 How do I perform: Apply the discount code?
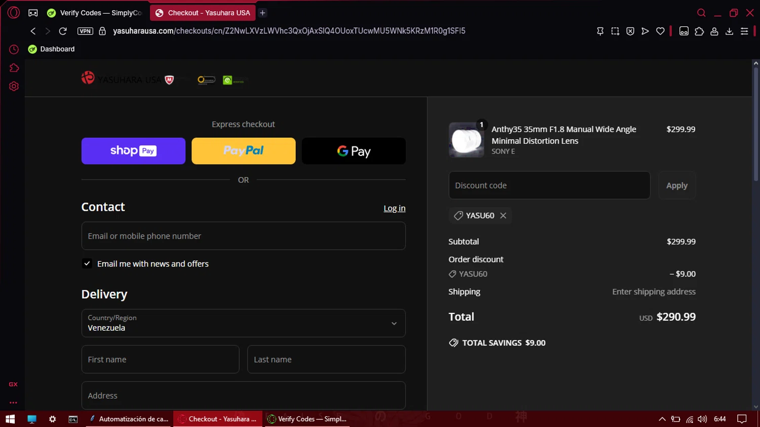677,185
